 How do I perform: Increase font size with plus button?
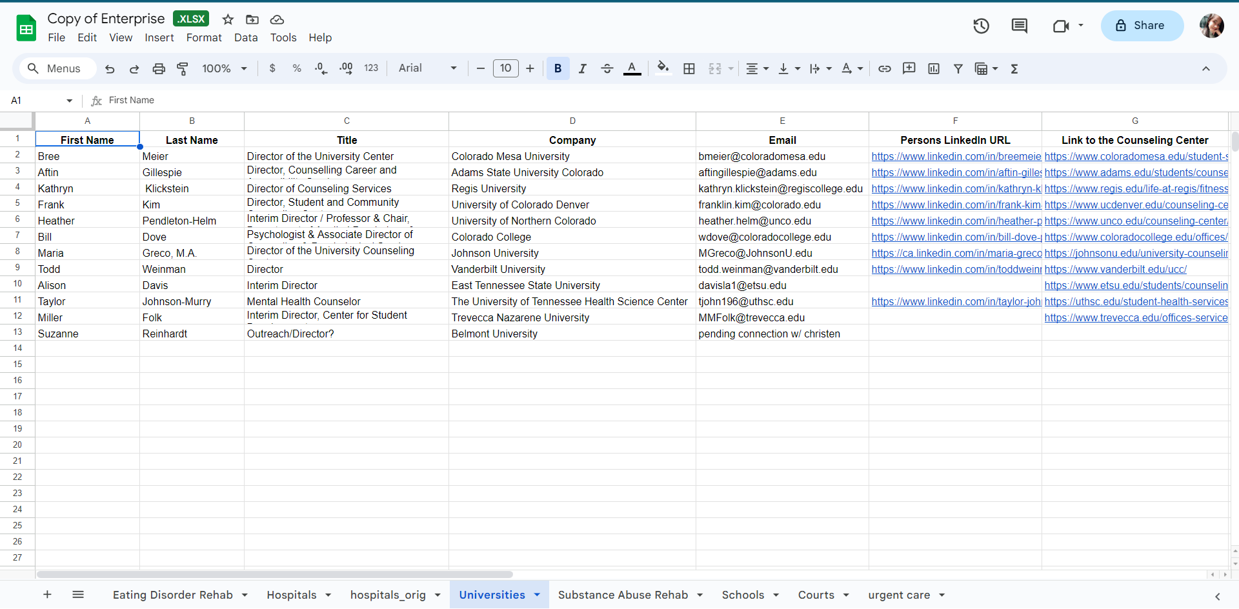coord(530,68)
